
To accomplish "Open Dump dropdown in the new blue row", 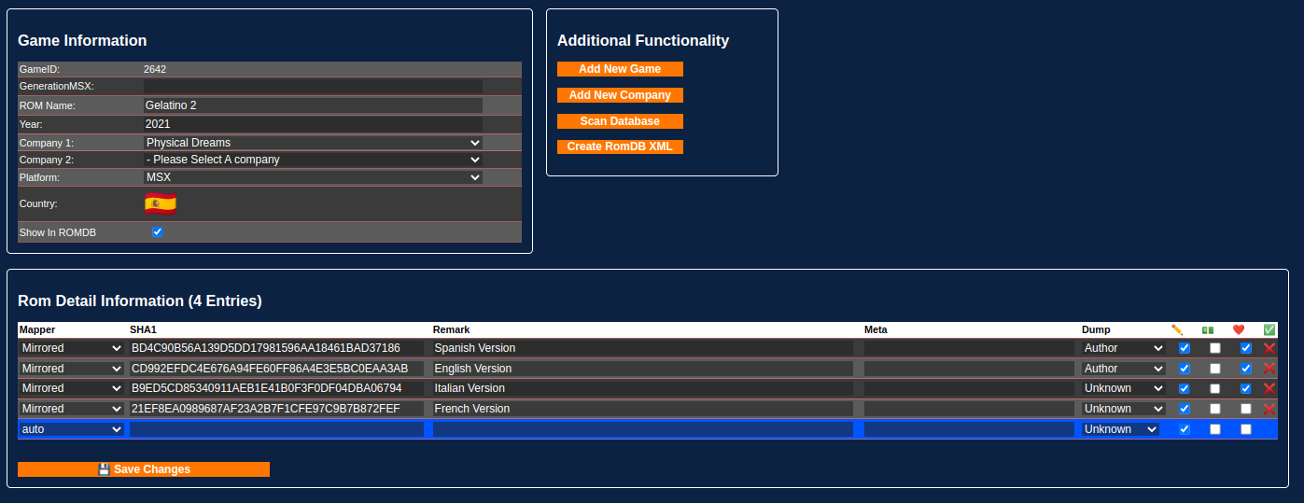I will (1120, 429).
